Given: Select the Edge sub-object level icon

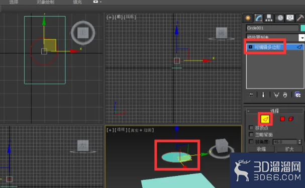Looking at the screenshot, I should [265, 119].
